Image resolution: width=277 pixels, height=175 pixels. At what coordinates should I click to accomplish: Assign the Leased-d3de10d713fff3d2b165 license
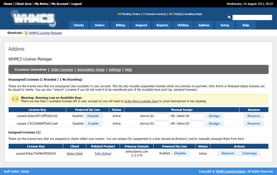[214, 116]
